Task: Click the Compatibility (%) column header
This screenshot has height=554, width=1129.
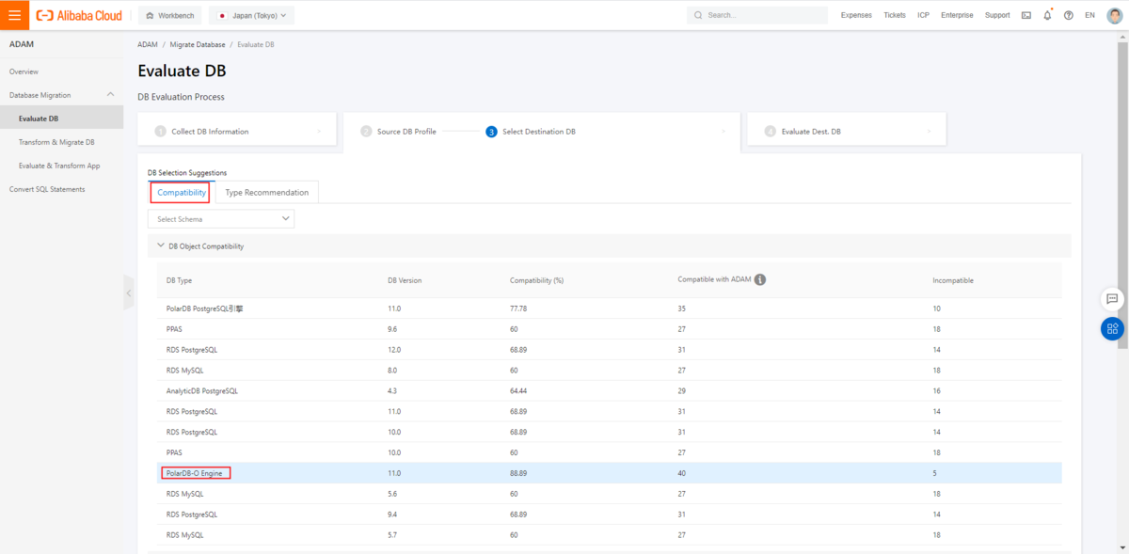Action: tap(536, 280)
